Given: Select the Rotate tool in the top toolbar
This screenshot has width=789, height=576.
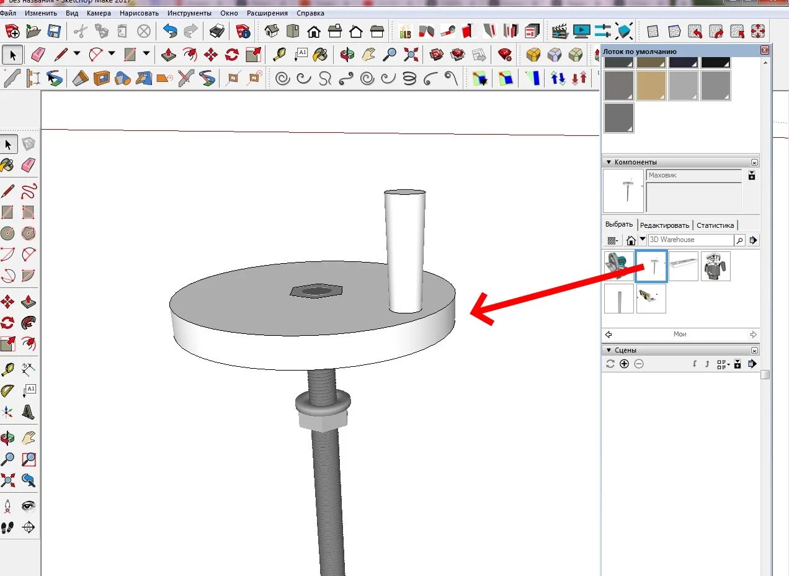Looking at the screenshot, I should tap(232, 55).
